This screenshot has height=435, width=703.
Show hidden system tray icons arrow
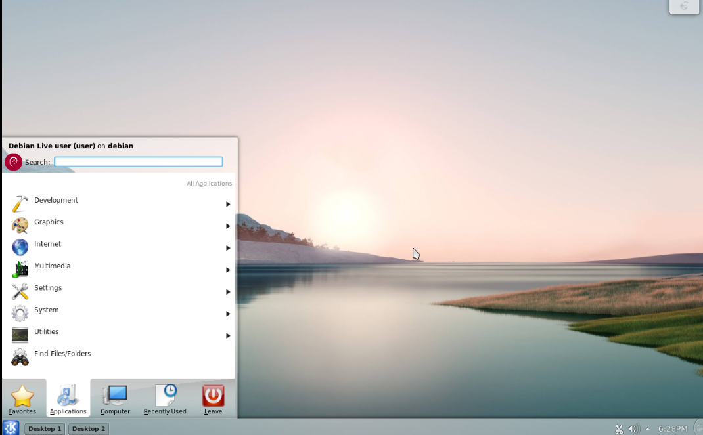pyautogui.click(x=648, y=429)
